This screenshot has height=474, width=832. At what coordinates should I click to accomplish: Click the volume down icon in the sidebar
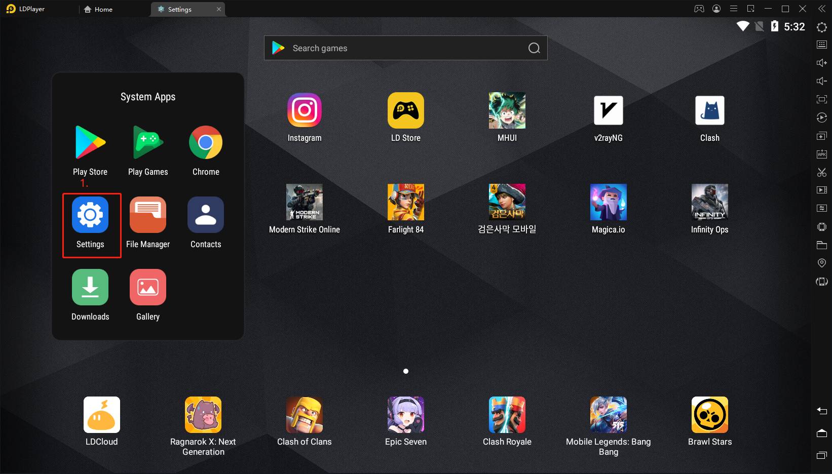coord(822,81)
